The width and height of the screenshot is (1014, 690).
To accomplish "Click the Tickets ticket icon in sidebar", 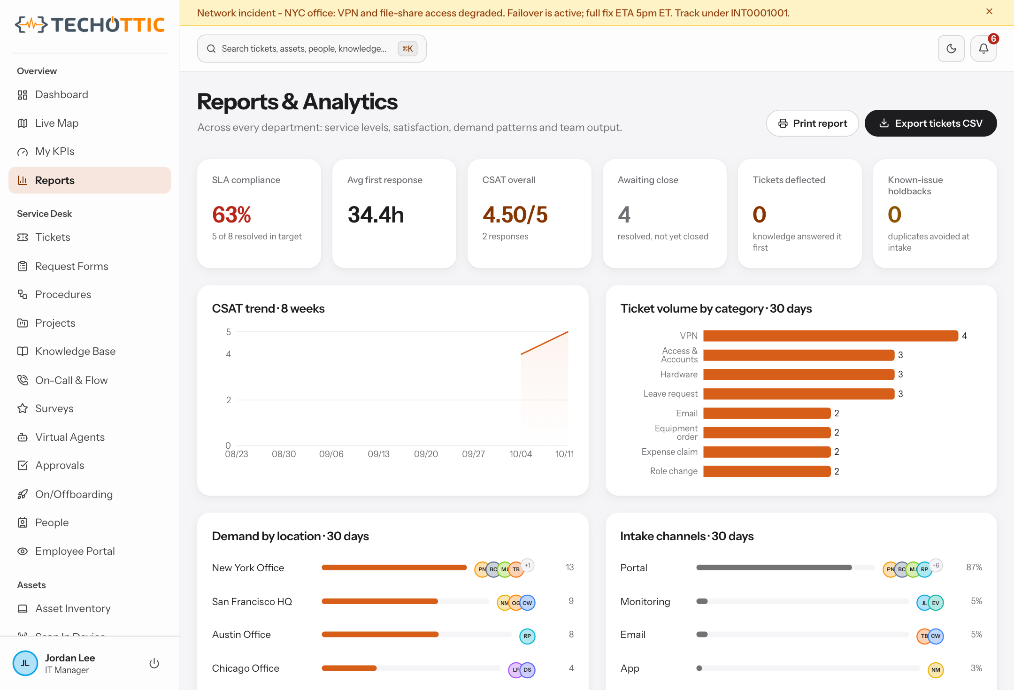I will 23,237.
